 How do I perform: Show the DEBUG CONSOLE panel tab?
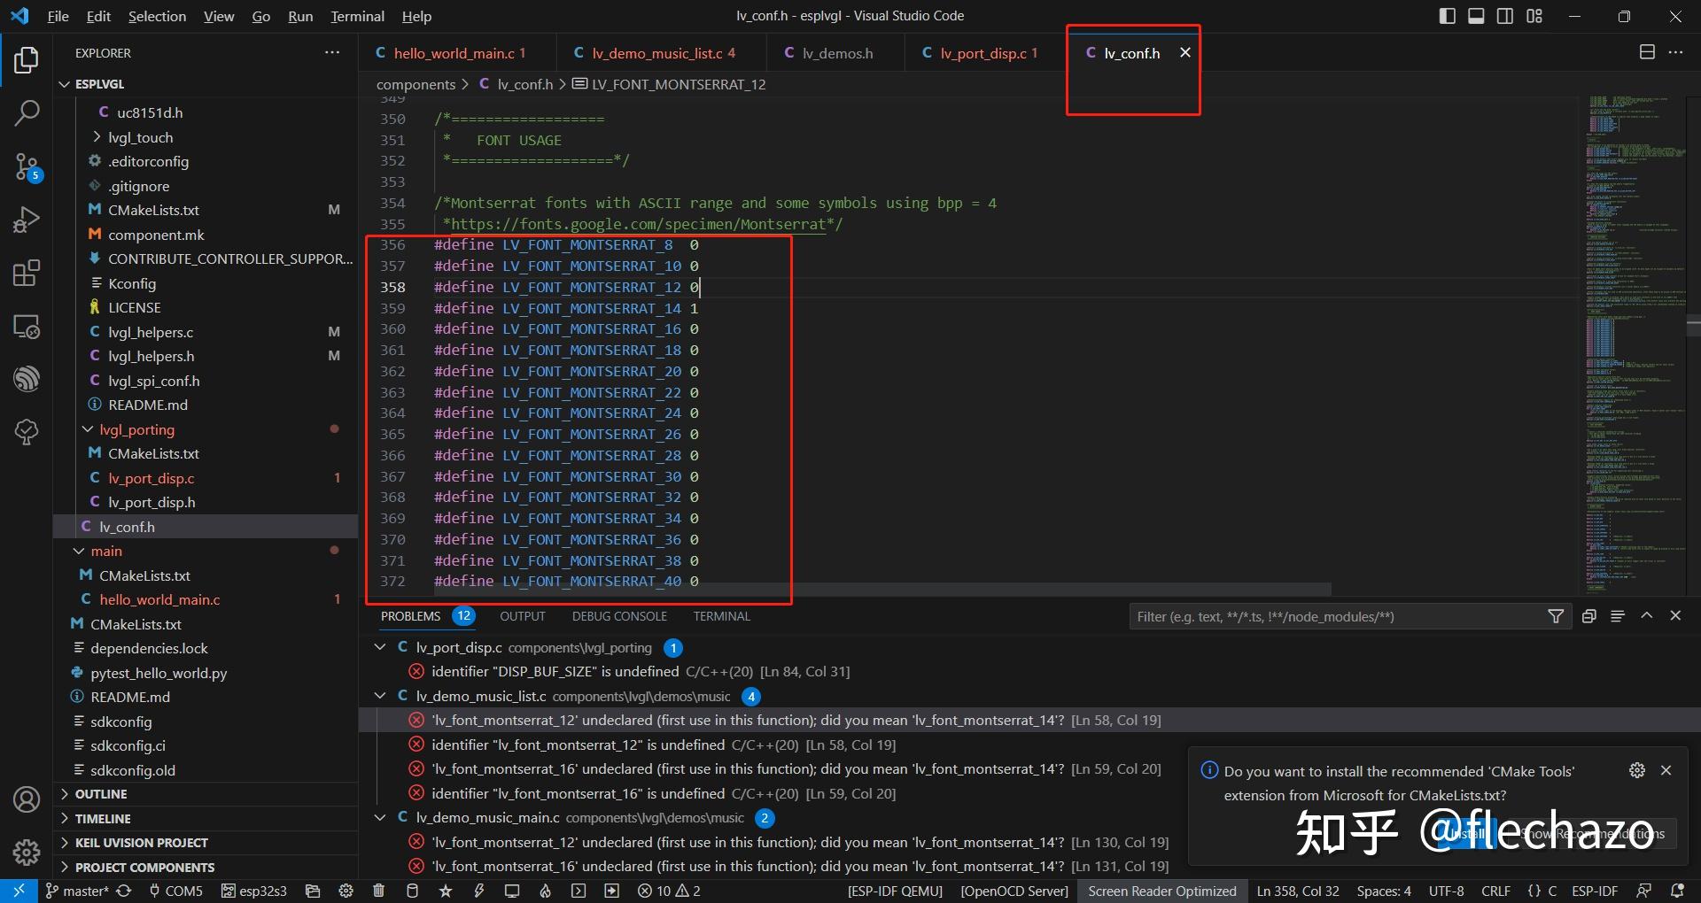619,616
